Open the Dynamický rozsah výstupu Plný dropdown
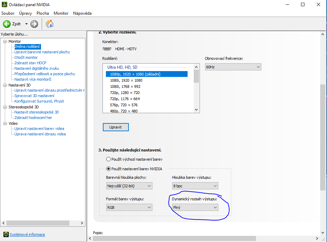 [x=195, y=207]
